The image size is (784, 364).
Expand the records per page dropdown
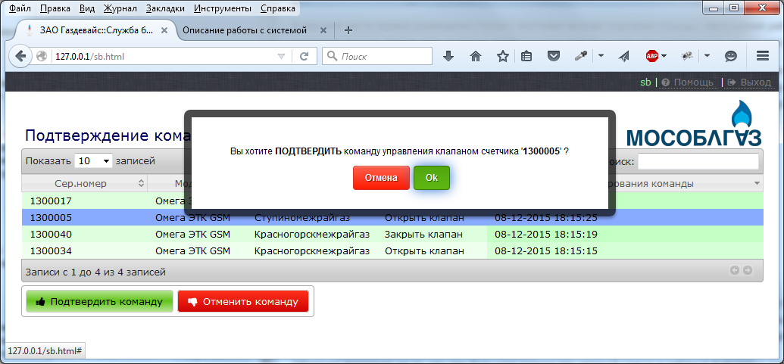click(94, 161)
